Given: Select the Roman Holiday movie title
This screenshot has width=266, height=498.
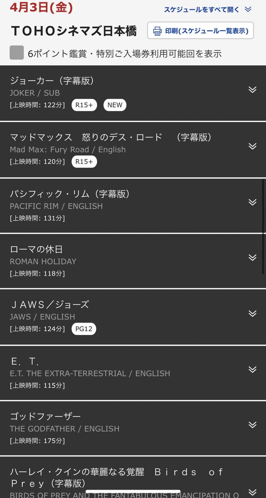Looking at the screenshot, I should [x=36, y=249].
